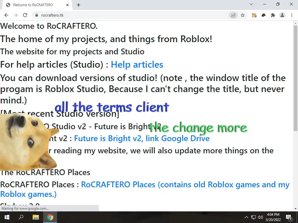Open the Extensions puzzle piece menu
The width and height of the screenshot is (298, 223).
click(x=273, y=15)
